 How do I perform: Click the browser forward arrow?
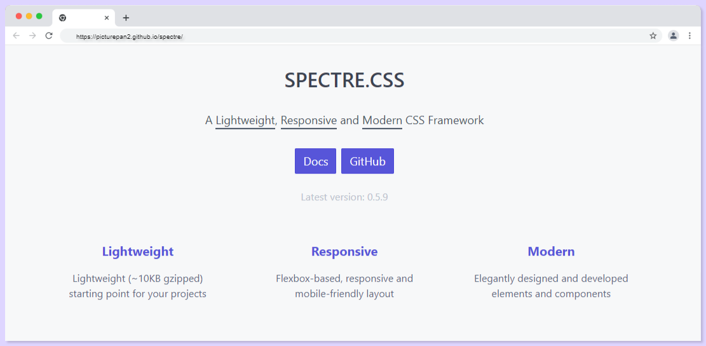tap(32, 36)
